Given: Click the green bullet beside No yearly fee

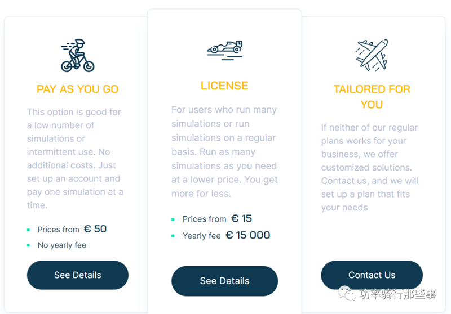Looking at the screenshot, I should coord(29,245).
